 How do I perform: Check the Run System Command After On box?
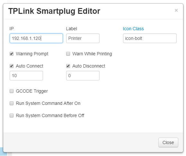[12, 103]
